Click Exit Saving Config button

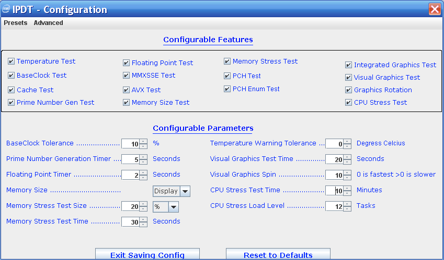coord(147,254)
